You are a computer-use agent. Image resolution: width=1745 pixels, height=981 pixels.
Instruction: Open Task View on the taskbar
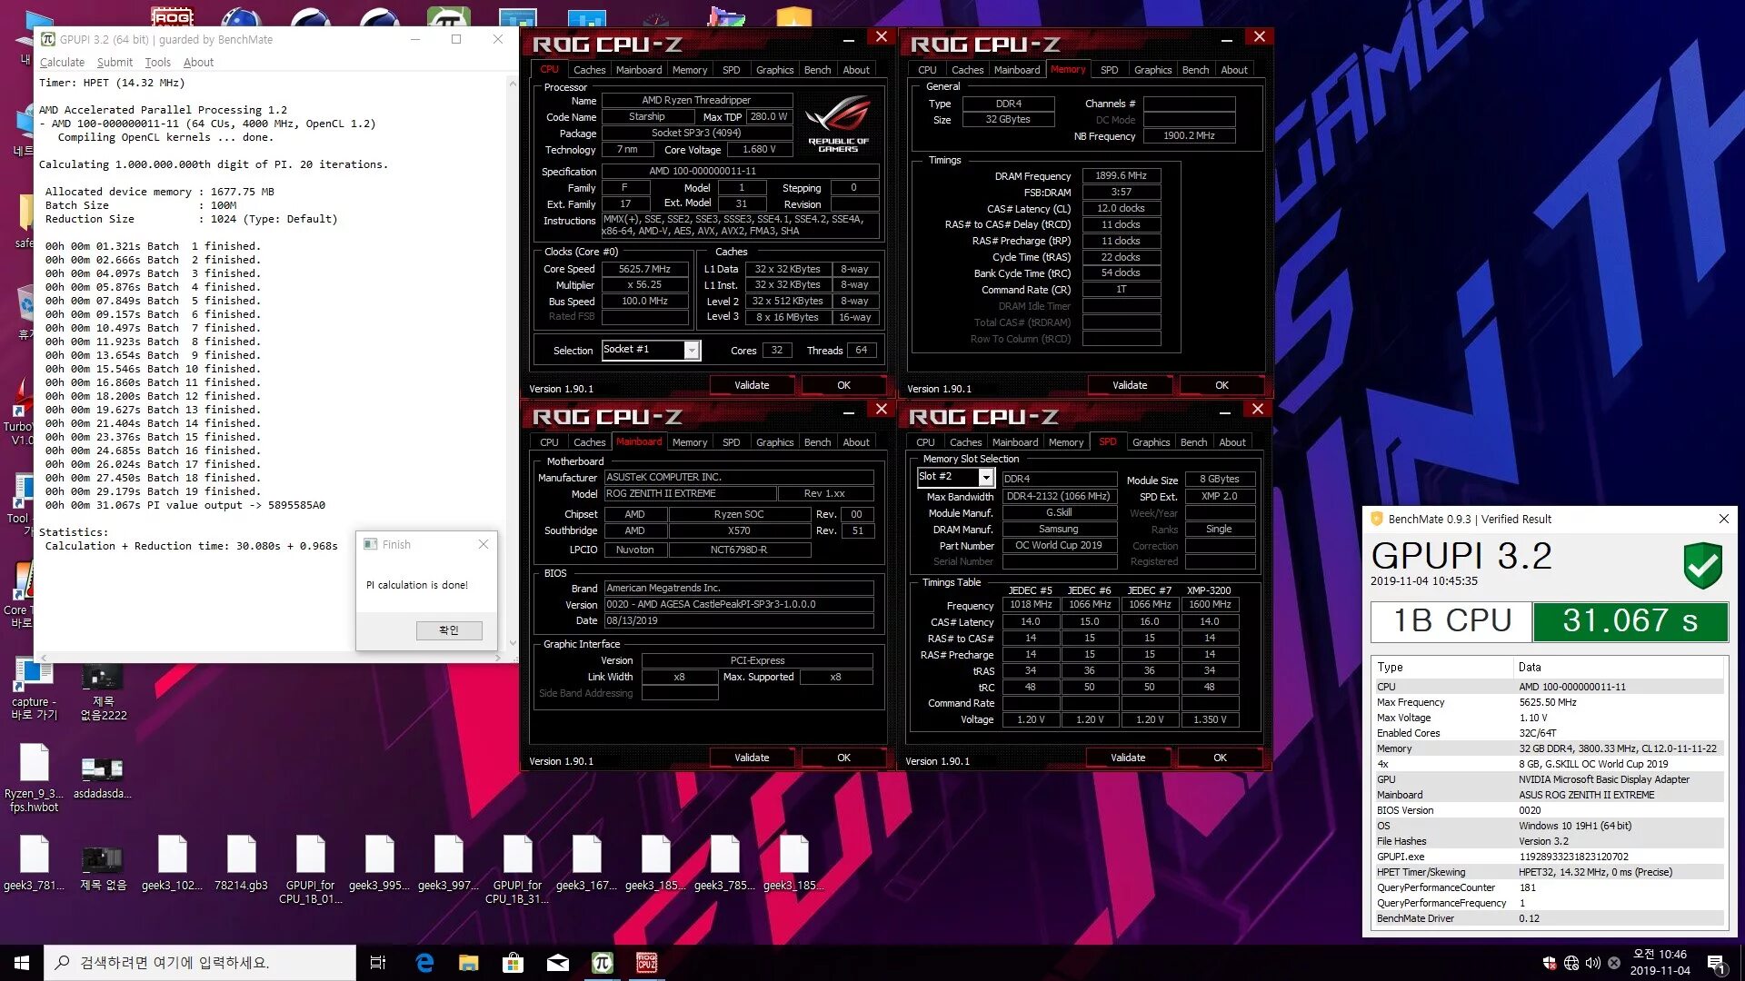coord(378,962)
